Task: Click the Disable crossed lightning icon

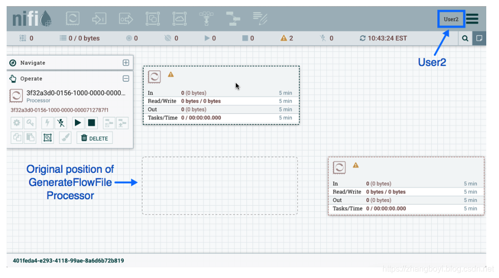Action: tap(61, 123)
